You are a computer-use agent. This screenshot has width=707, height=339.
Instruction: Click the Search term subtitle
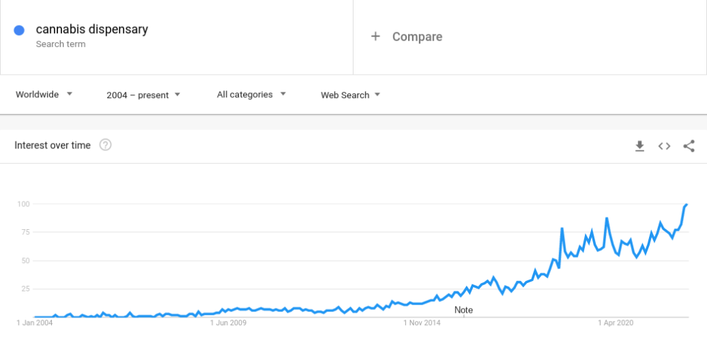61,44
